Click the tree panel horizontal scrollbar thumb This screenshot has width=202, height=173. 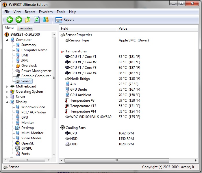(x=27, y=160)
